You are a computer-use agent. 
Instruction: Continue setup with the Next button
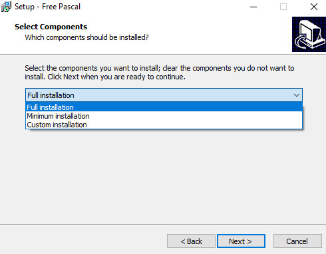pos(241,241)
